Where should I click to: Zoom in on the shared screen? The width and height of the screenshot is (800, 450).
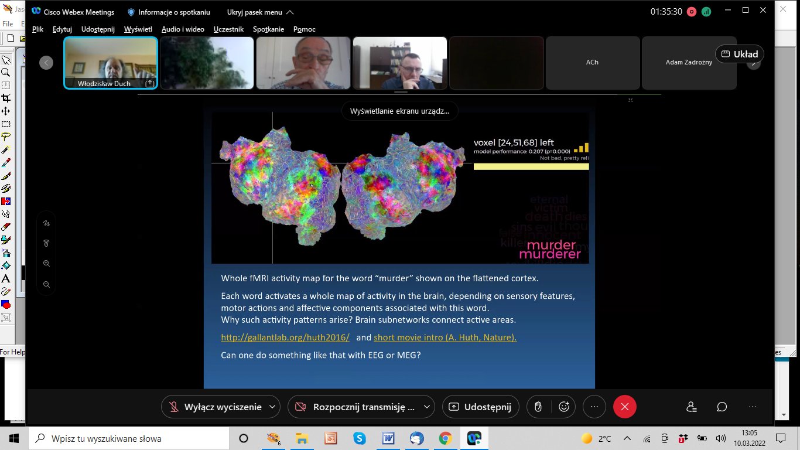point(46,264)
